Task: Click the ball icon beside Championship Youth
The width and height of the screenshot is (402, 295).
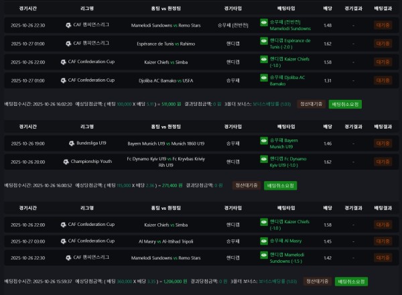Action: (66, 162)
